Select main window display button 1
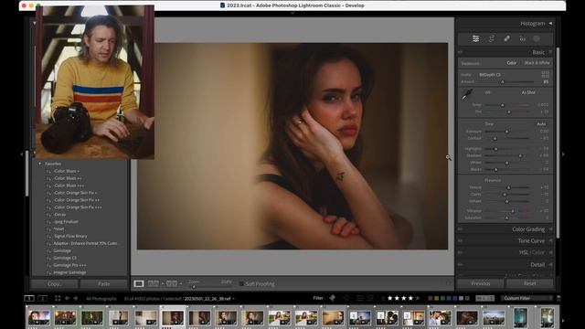Viewport: 585px width, 329px height. (29, 298)
